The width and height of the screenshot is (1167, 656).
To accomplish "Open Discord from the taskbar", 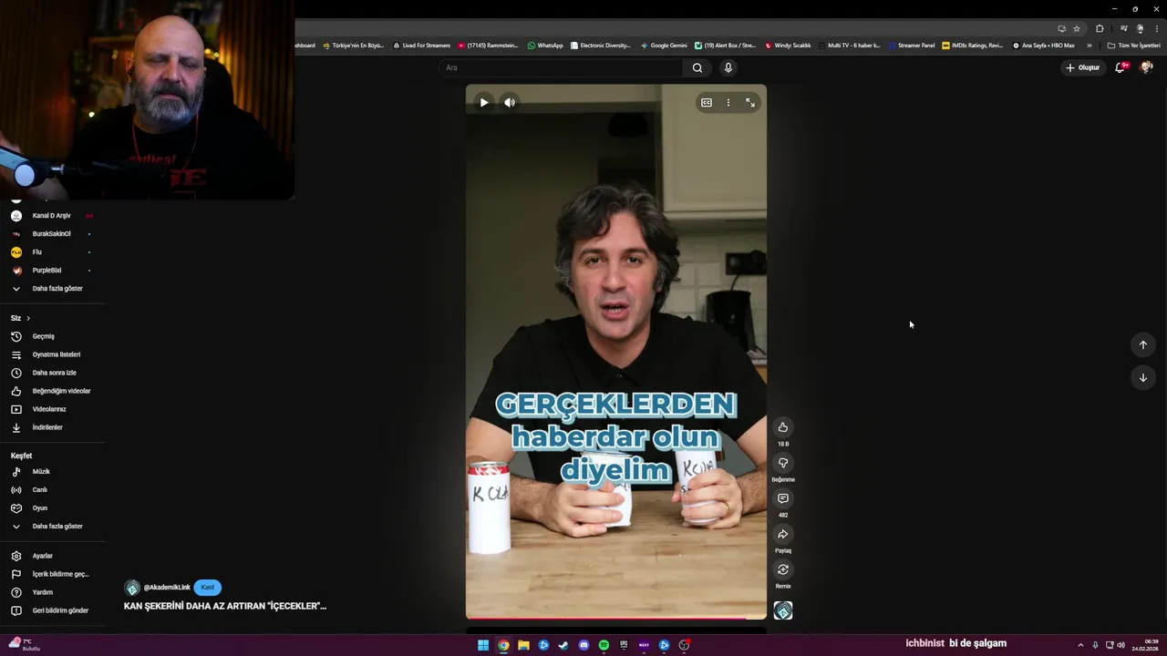I will [583, 645].
